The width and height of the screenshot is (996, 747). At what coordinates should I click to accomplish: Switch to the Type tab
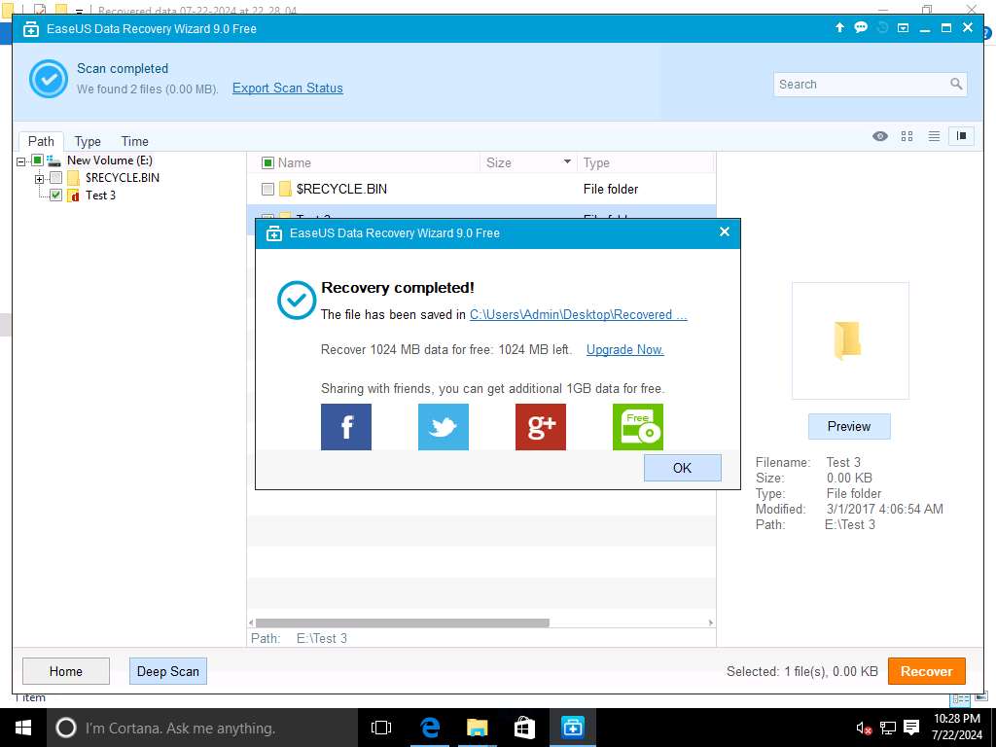(88, 141)
